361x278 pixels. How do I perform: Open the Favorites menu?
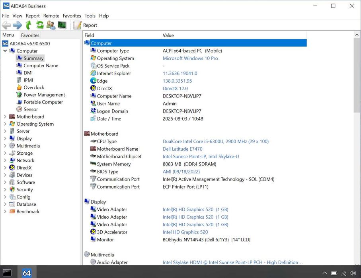pyautogui.click(x=72, y=16)
